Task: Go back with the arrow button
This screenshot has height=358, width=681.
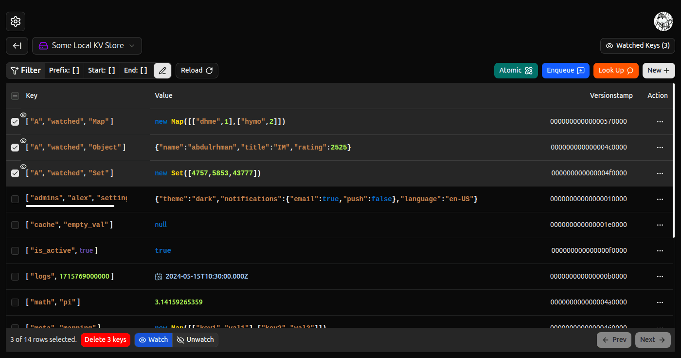Action: 17,46
